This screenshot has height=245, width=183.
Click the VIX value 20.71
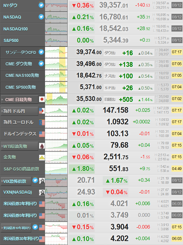[x=86, y=180]
